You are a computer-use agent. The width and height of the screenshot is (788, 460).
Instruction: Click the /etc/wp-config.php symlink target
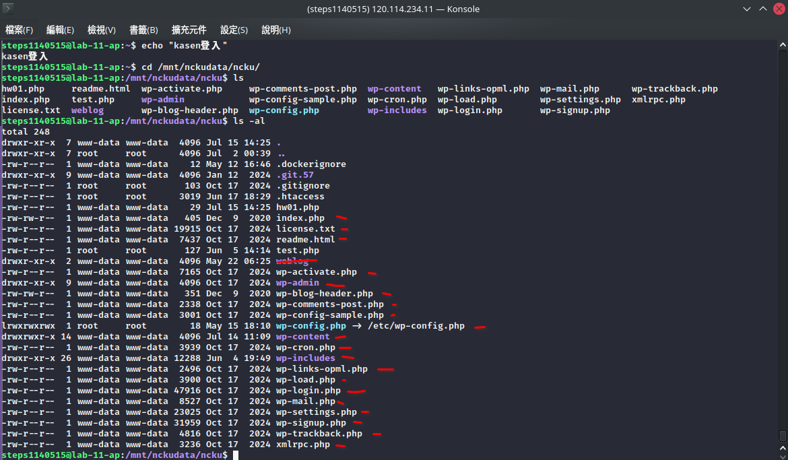click(x=416, y=326)
